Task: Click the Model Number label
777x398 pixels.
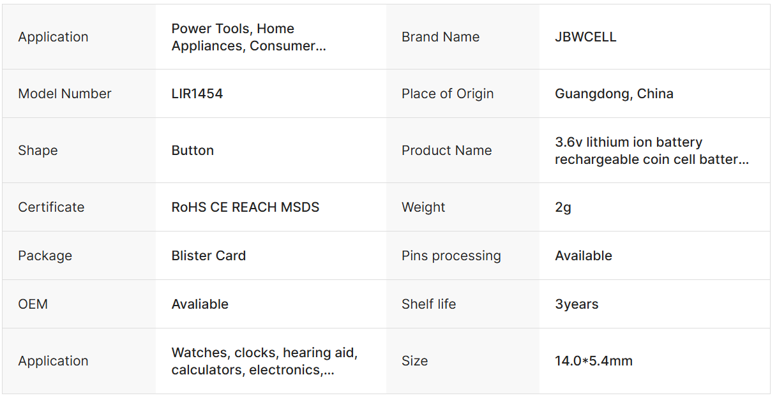Action: pyautogui.click(x=64, y=94)
